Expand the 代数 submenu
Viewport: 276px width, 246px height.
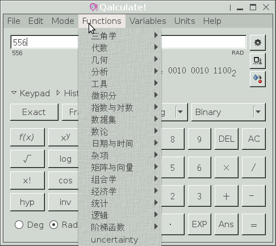point(120,48)
